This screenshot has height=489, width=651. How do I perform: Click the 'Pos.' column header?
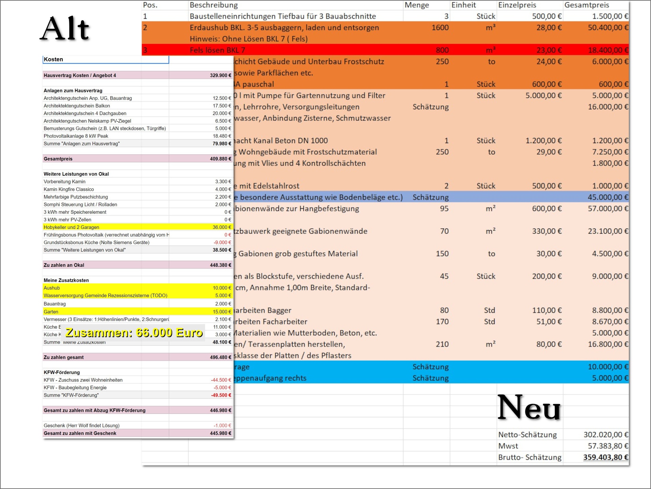(x=150, y=5)
